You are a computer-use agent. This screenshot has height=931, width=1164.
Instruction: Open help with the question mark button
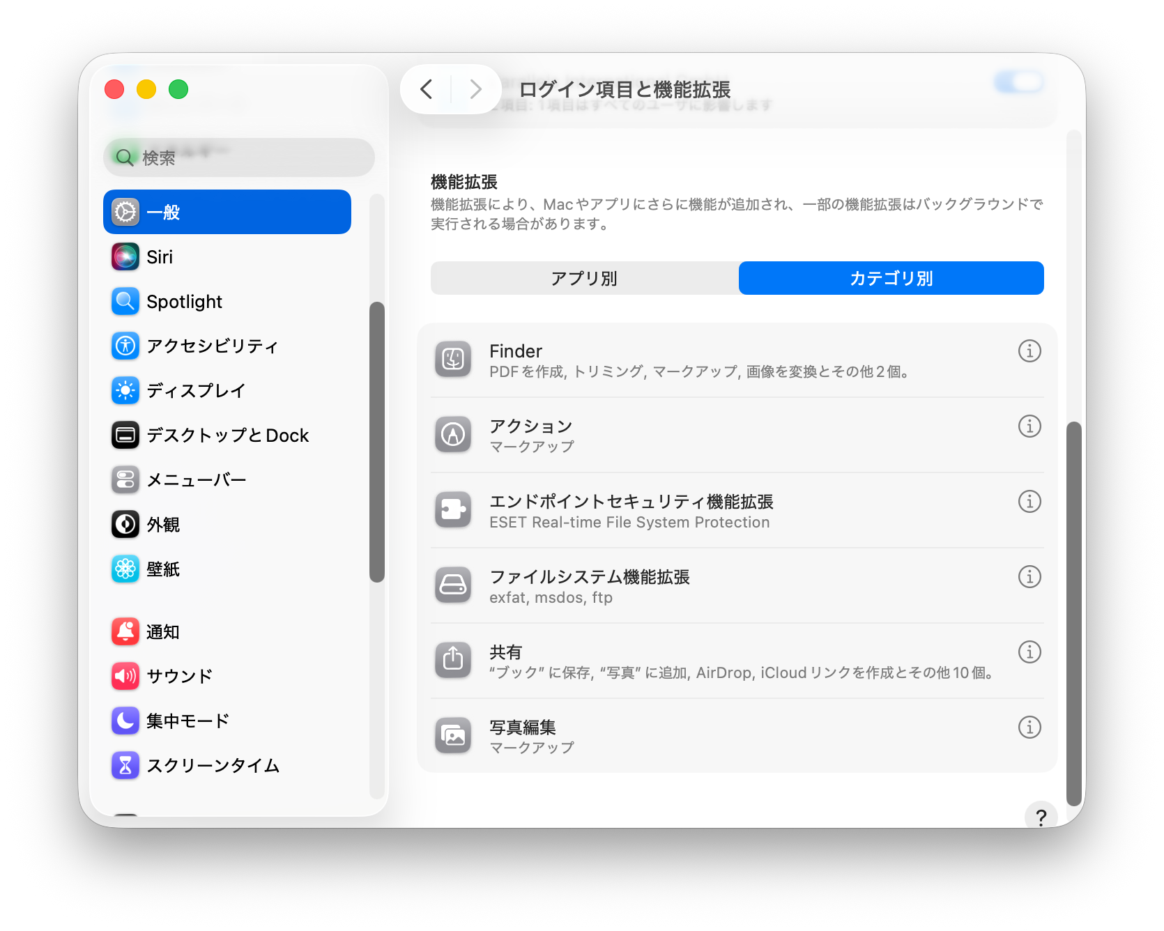pos(1040,817)
